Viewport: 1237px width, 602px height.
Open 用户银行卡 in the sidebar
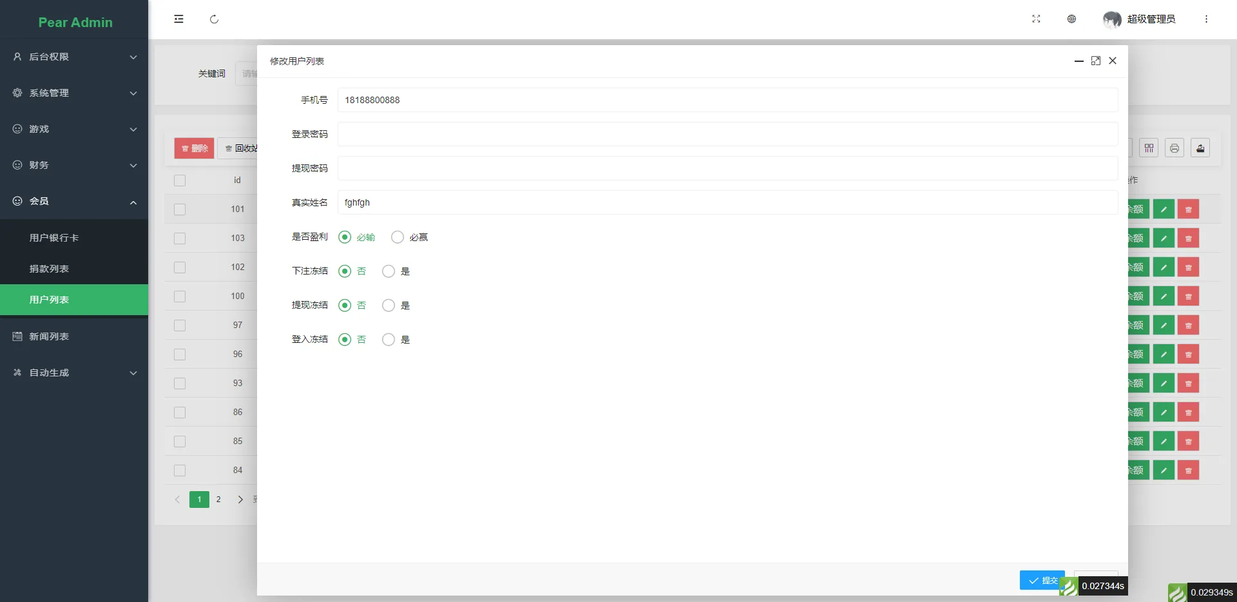pyautogui.click(x=54, y=238)
